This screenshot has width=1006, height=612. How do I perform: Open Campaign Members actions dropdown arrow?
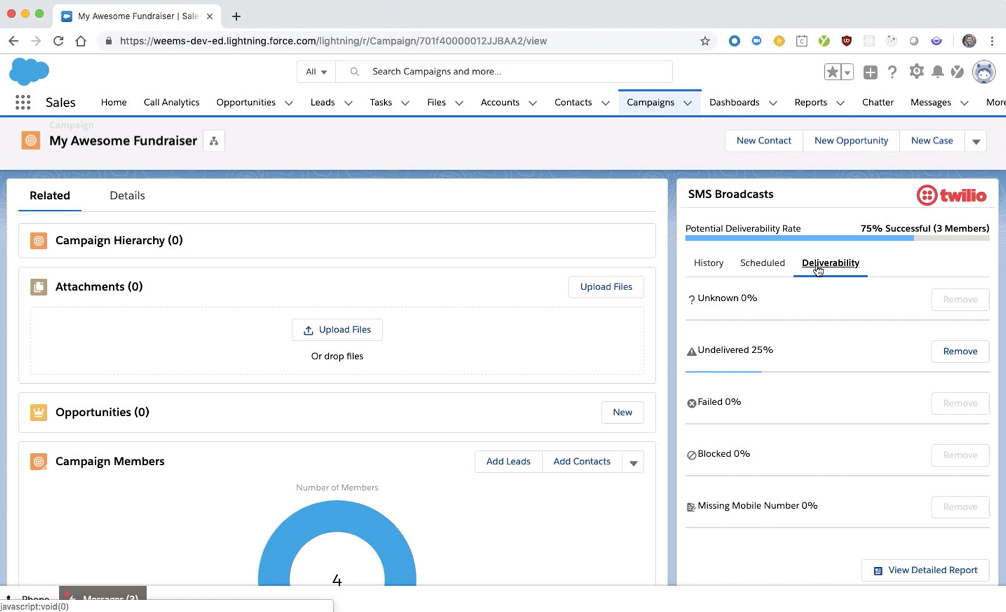633,463
